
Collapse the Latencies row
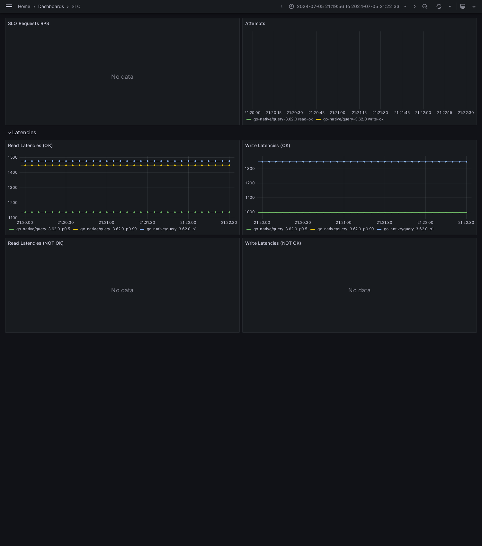(x=10, y=133)
